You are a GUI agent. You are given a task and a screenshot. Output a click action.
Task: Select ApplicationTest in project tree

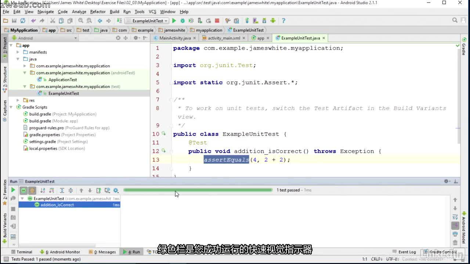point(63,80)
